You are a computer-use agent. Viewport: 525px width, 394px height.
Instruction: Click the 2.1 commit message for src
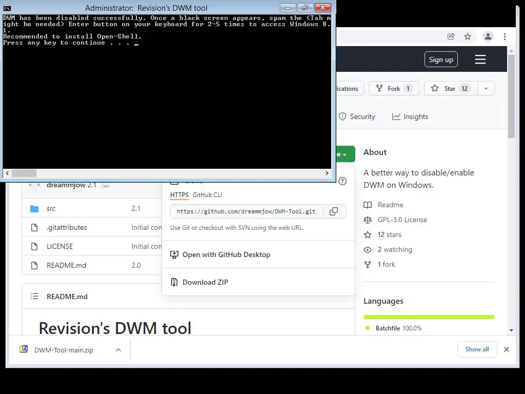coord(136,208)
